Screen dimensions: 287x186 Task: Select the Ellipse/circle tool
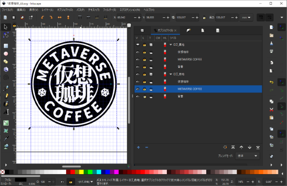(6, 54)
